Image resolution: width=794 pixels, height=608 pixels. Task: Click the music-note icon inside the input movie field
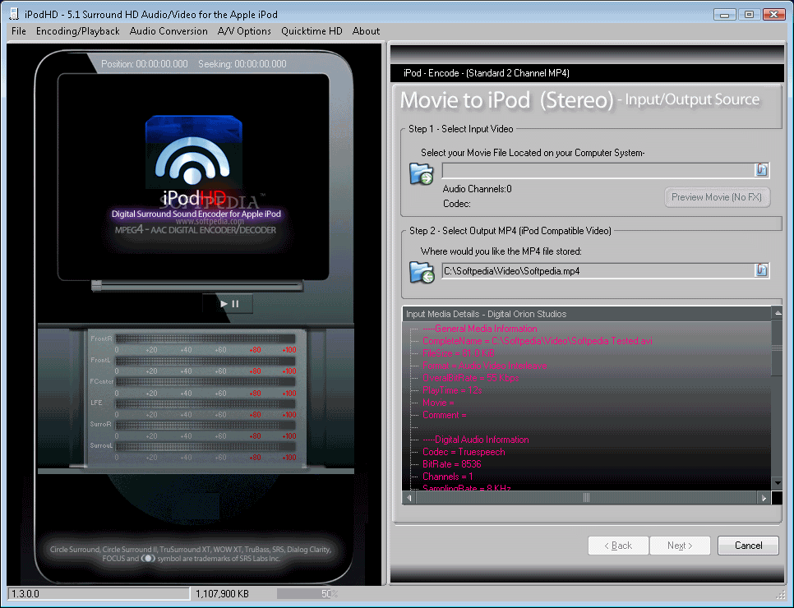tap(761, 170)
